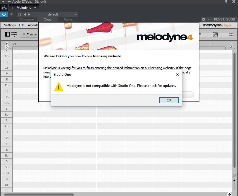This screenshot has height=196, width=238.
Task: Open the treble clef scale dropdown
Action: point(8,45)
